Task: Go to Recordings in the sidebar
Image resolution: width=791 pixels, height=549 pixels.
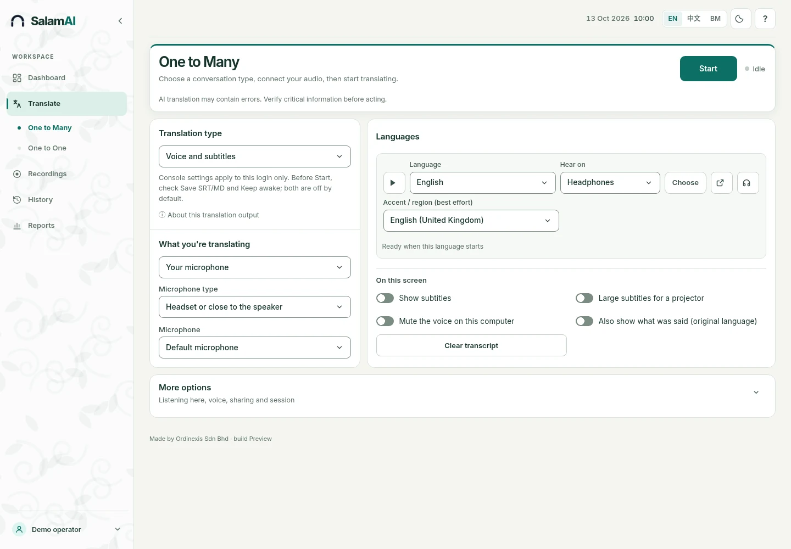Action: coord(67,174)
